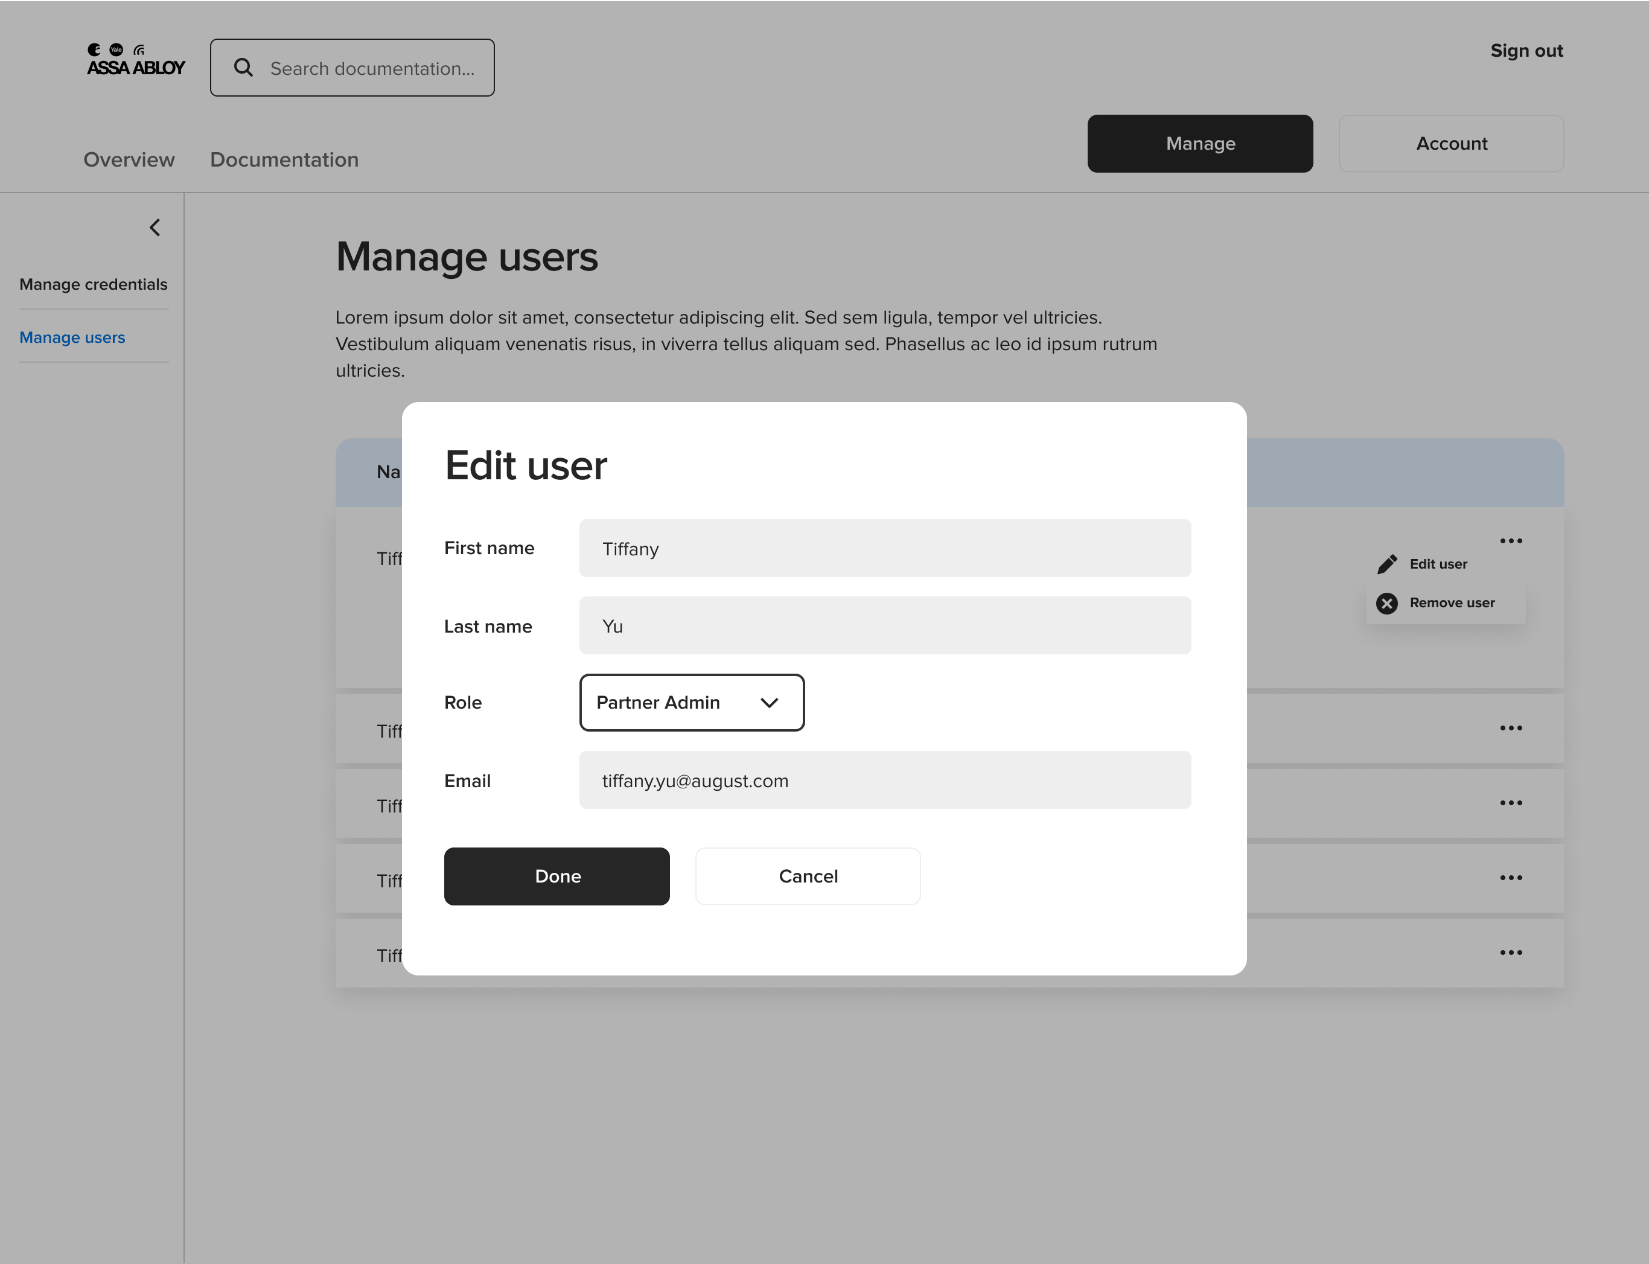Click the Remove user X icon
The width and height of the screenshot is (1649, 1264).
[1386, 604]
